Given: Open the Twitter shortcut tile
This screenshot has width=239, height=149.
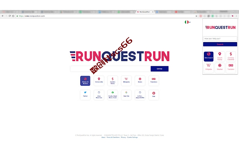Looking at the screenshot, I should 85,95.
